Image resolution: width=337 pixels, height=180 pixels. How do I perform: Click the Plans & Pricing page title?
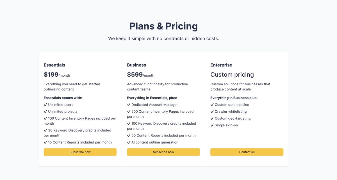(x=163, y=26)
